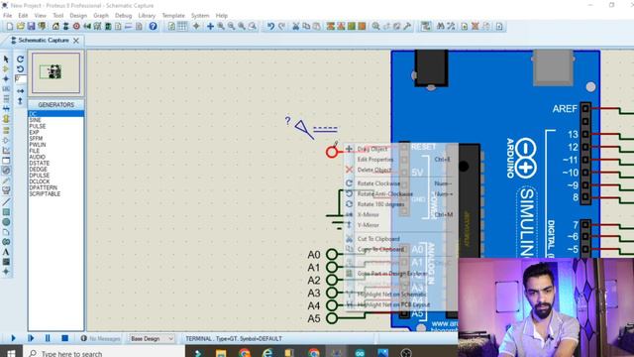The height and width of the screenshot is (357, 634).
Task: Create a new project file
Action: [x=10, y=27]
